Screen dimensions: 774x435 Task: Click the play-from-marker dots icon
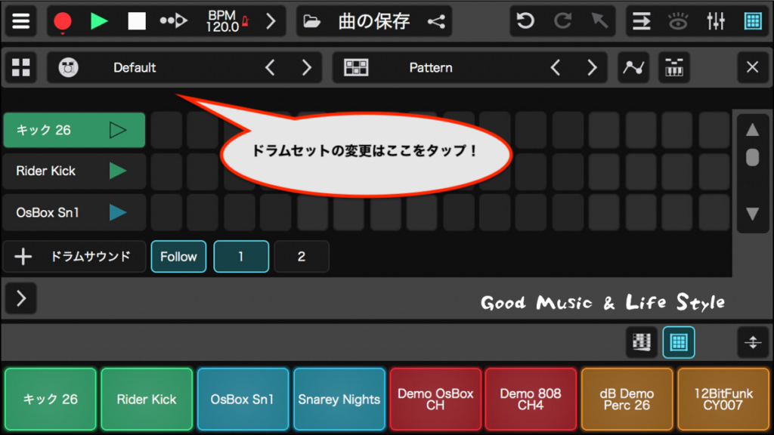173,21
